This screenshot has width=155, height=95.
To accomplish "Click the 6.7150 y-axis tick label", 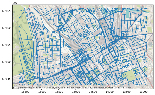I will (x=6, y=62).
